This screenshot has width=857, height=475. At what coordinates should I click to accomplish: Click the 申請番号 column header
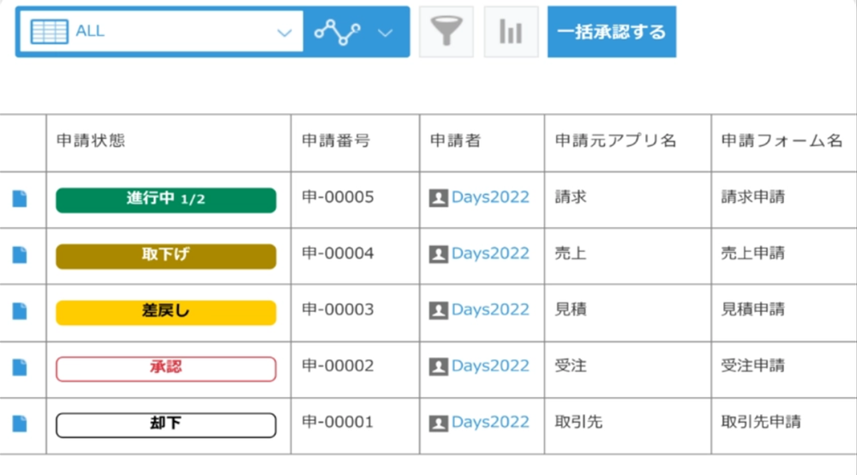tap(336, 141)
